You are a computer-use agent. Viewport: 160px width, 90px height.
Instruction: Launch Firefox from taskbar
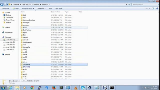[x=54, y=88]
